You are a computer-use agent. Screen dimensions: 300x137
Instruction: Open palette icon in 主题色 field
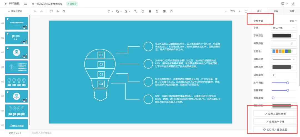tap(292, 51)
